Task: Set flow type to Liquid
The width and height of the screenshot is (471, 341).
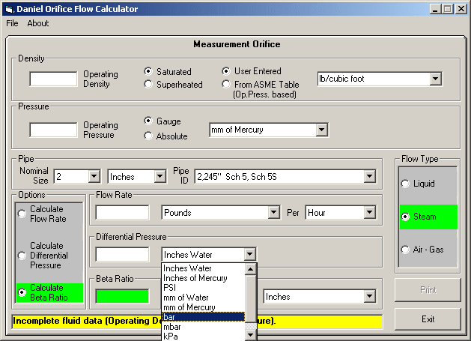Action: (406, 184)
